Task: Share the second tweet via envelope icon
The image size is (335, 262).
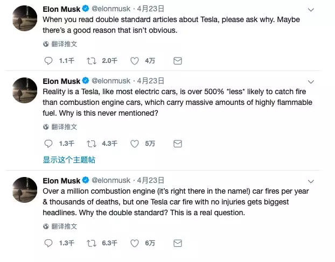Action: (178, 144)
